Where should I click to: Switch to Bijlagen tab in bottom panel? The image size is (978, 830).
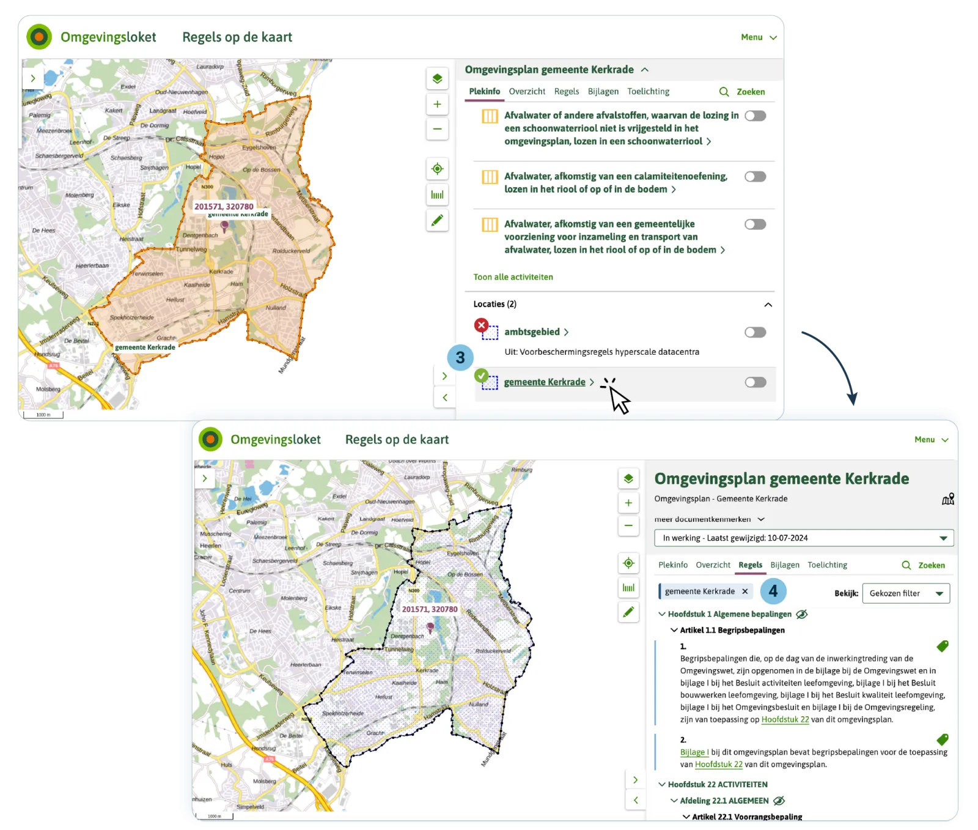785,565
